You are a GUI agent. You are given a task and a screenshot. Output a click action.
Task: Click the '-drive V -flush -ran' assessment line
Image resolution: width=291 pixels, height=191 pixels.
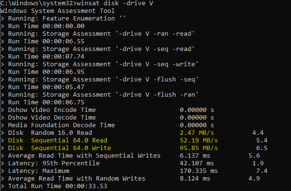103,95
